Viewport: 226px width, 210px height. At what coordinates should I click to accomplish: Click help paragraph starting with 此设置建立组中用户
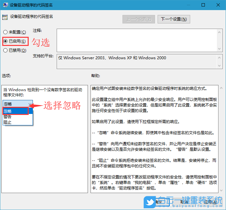coord(154,105)
